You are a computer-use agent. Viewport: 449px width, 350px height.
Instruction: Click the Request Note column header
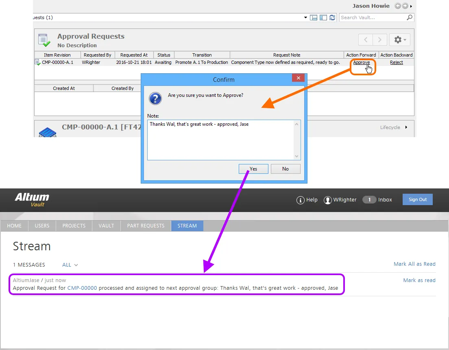287,55
